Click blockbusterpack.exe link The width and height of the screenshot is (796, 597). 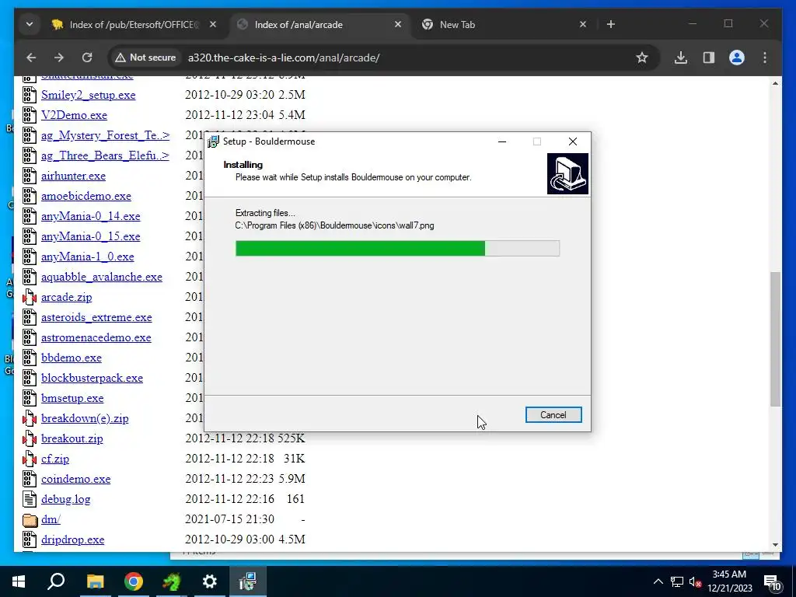[x=92, y=379]
